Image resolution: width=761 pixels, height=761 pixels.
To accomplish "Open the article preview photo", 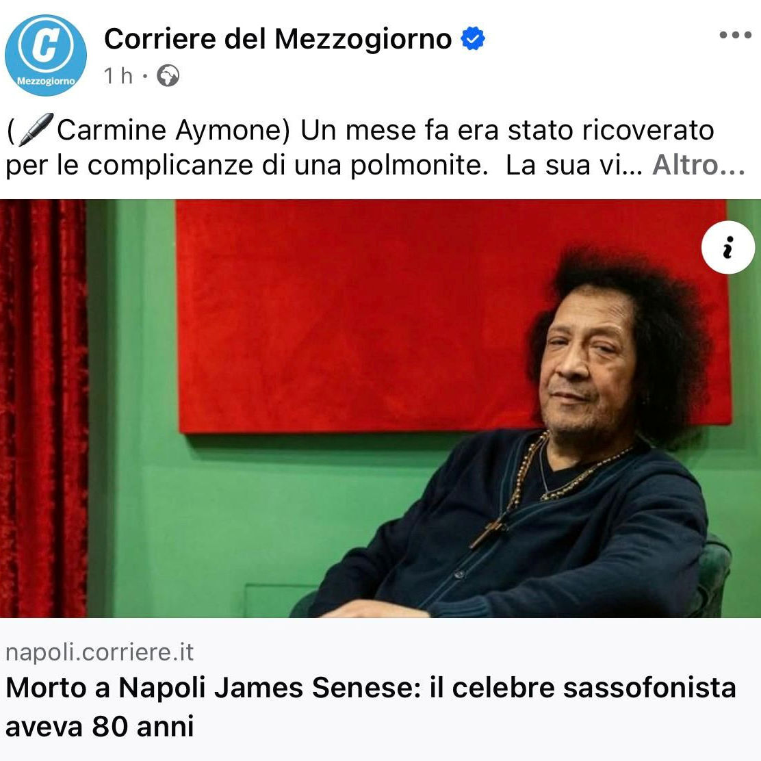I will (380, 408).
